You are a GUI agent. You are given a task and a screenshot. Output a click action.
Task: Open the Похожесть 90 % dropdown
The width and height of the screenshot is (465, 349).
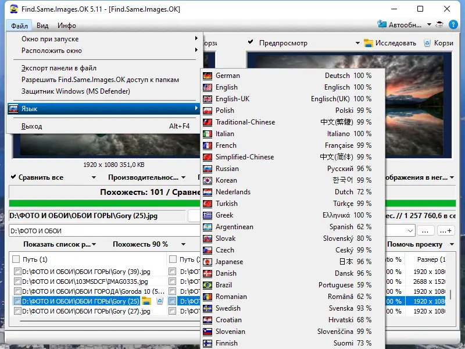tap(183, 244)
